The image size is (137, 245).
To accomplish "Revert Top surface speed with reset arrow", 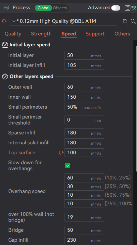I will (x=61, y=153).
